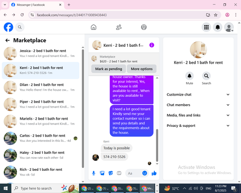
Task: Open the Carlos - 2 bed 1 bath conversation
Action: [40, 138]
